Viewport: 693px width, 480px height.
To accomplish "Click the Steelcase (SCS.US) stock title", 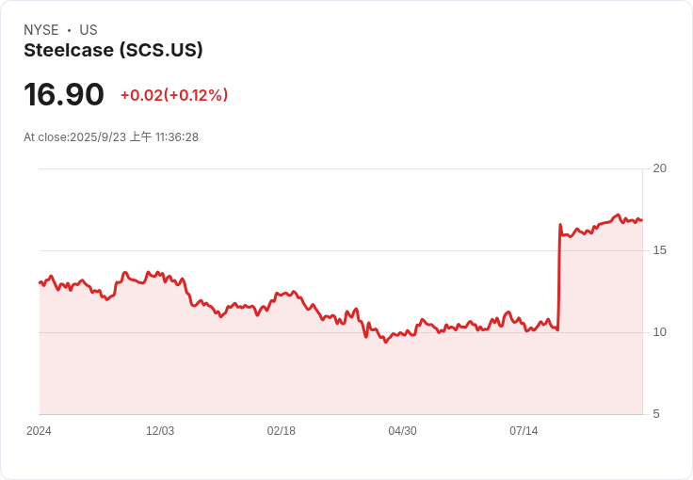I will tap(113, 51).
